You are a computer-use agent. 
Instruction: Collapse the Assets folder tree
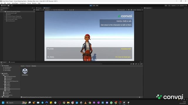tap(1, 73)
